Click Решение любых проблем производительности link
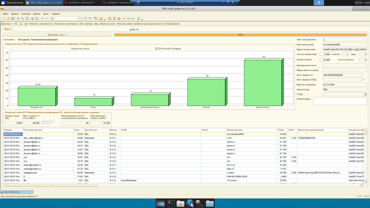The image size is (370, 208). [x=148, y=24]
